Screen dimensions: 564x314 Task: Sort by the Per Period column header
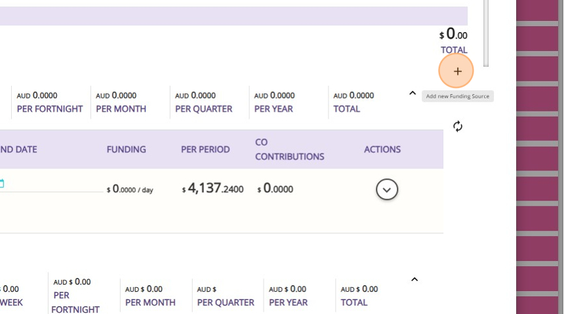[x=205, y=149]
